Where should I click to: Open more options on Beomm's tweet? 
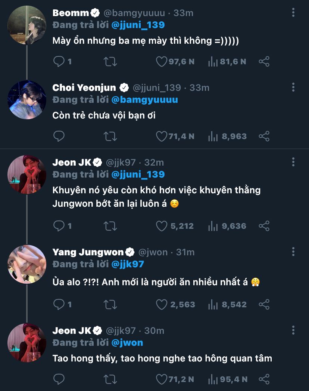click(x=293, y=13)
